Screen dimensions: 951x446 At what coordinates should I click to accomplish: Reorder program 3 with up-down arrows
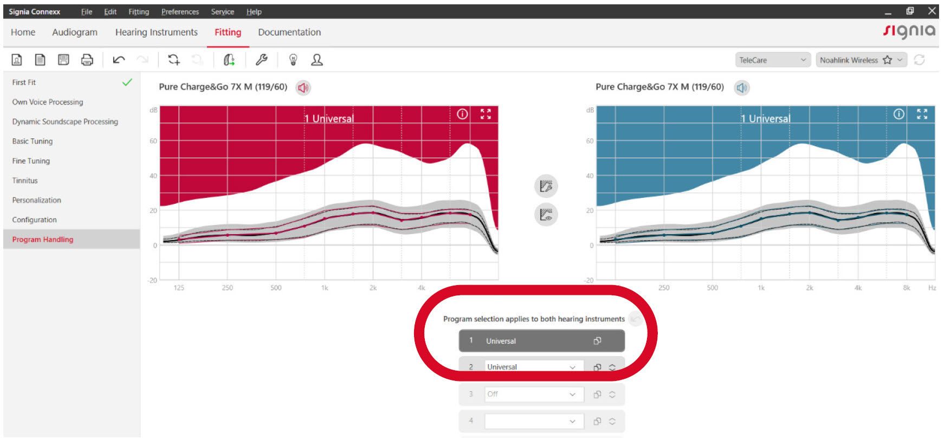[x=612, y=395]
